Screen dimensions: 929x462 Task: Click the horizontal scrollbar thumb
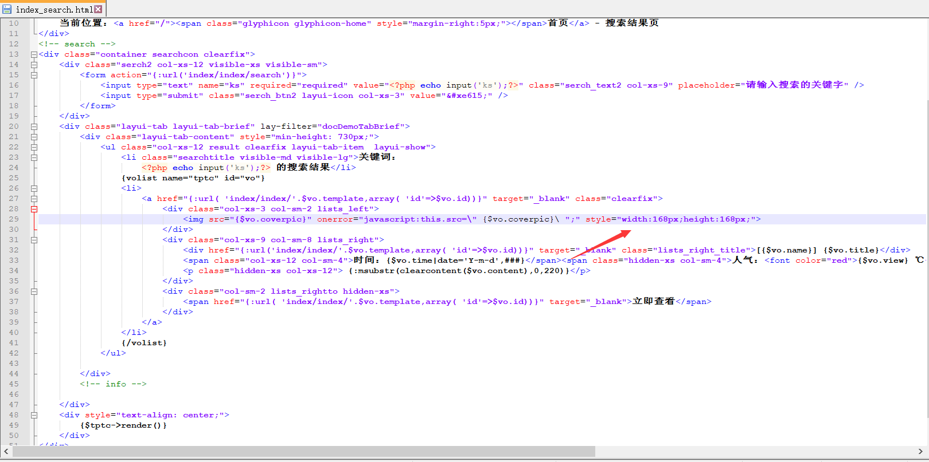point(304,452)
